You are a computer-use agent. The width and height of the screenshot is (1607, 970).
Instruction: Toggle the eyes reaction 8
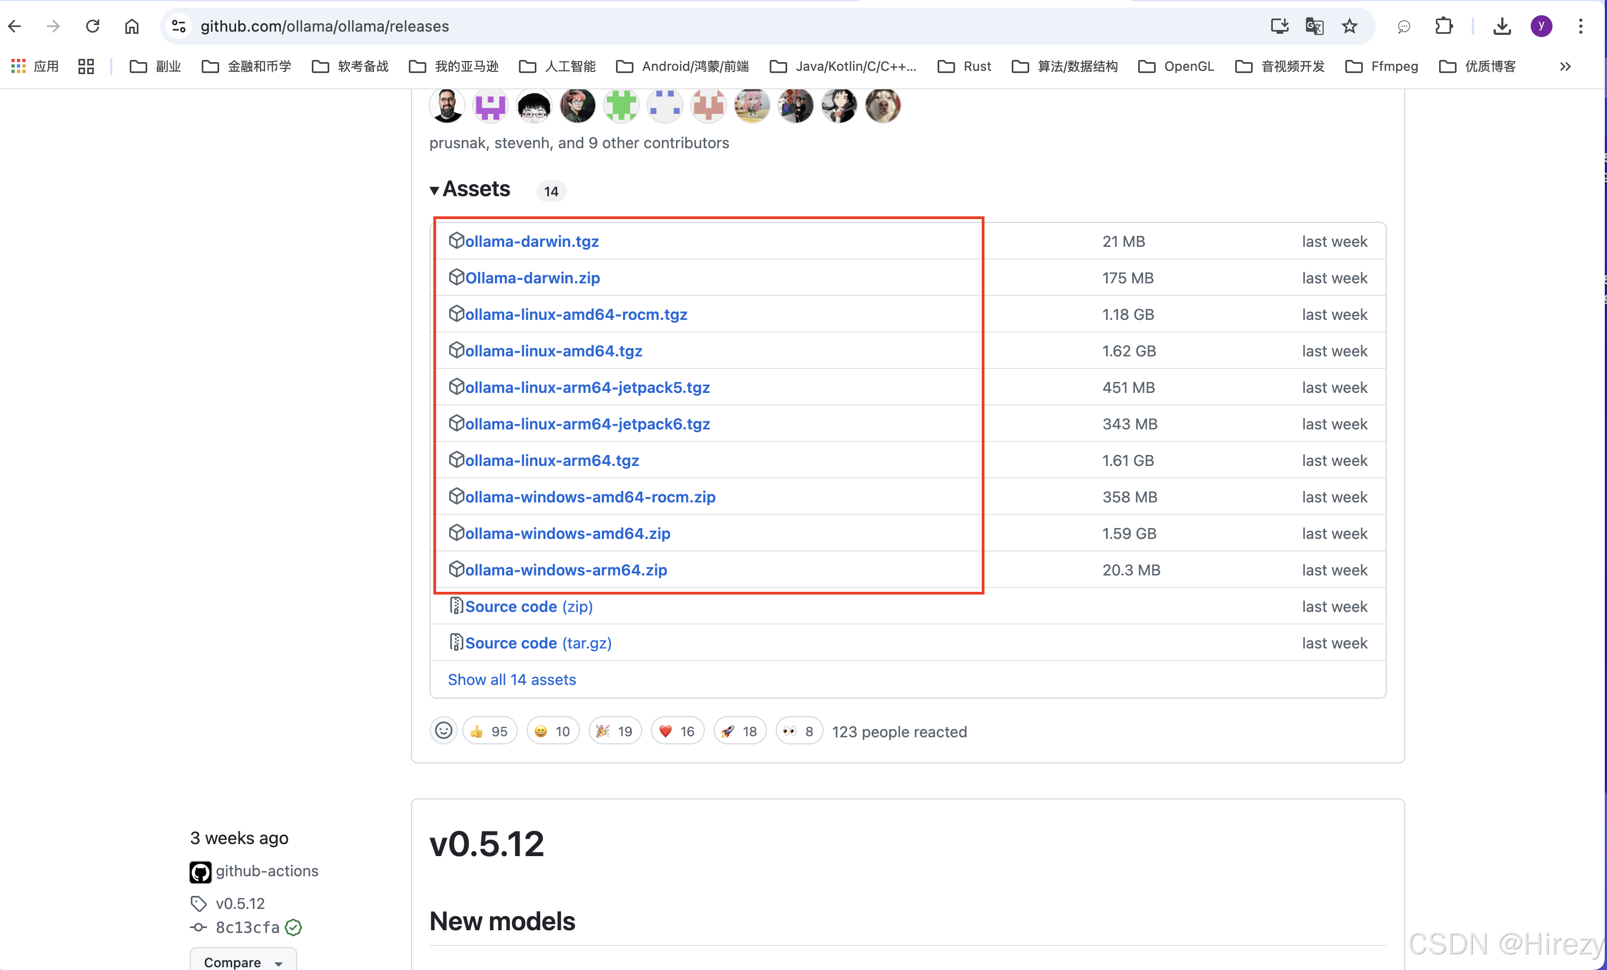[800, 731]
